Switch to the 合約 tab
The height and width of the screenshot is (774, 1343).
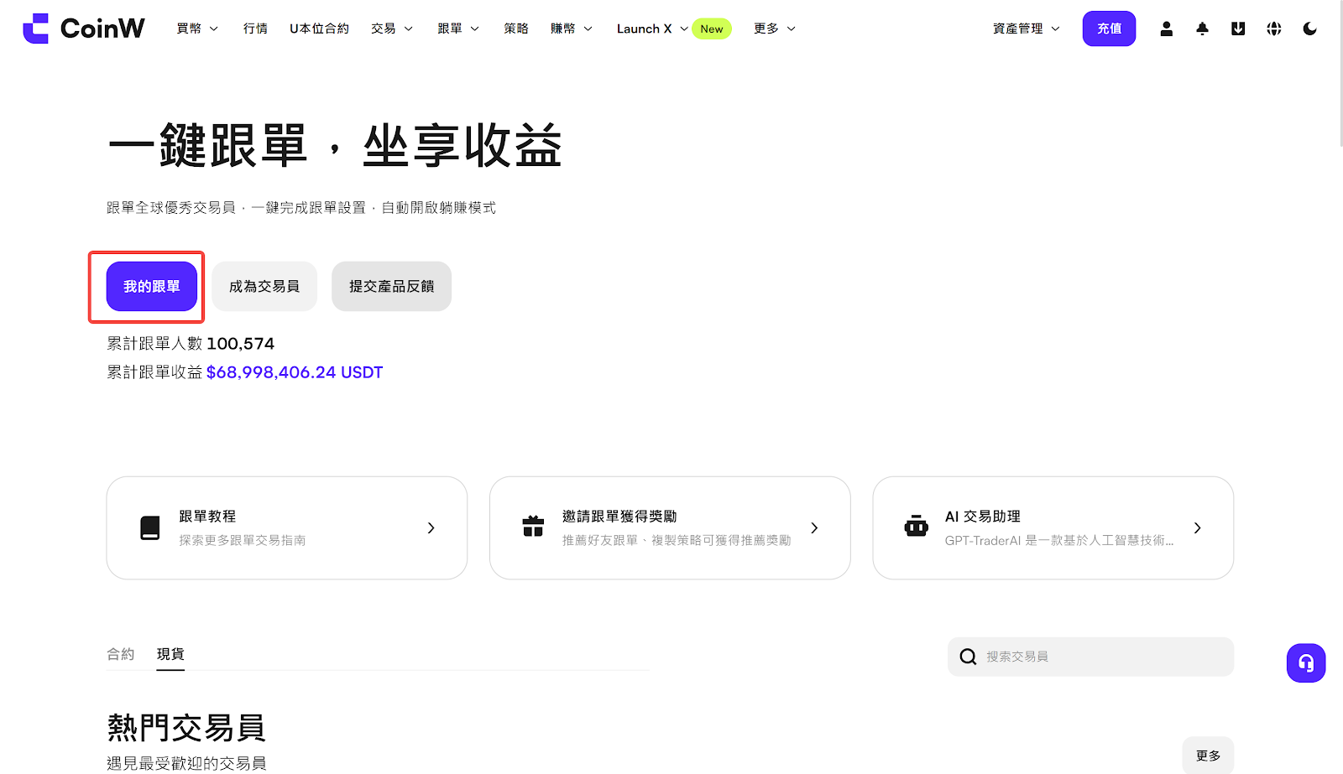(x=120, y=654)
